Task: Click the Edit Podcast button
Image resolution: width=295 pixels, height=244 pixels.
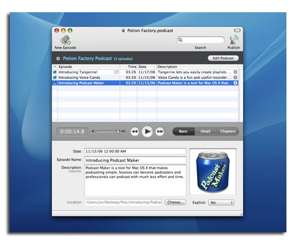Action: pyautogui.click(x=223, y=58)
